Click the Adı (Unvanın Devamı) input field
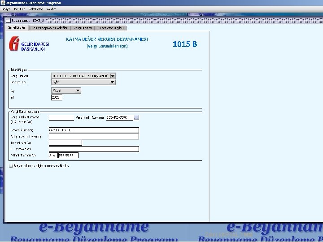The height and width of the screenshot is (242, 323). 94,136
